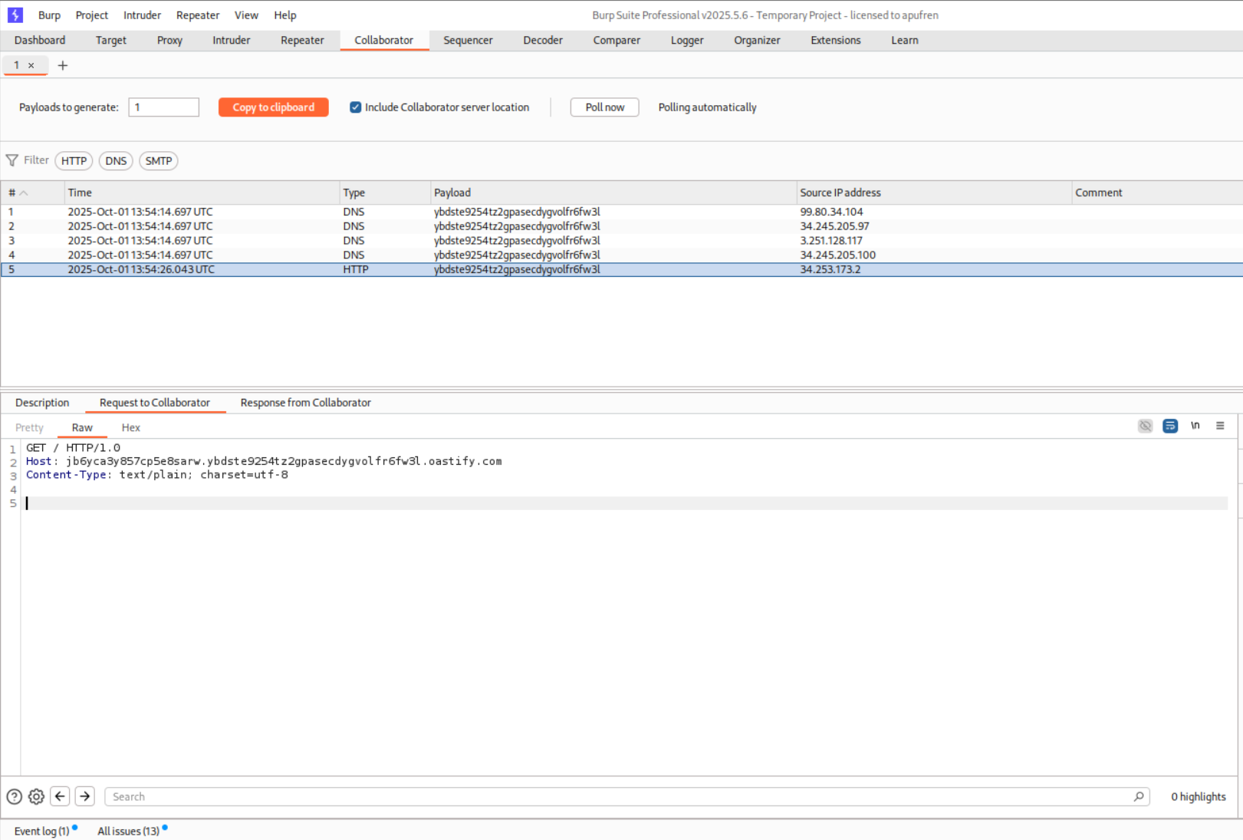This screenshot has width=1243, height=840.
Task: Click the filter icon next to Filter
Action: (x=12, y=160)
